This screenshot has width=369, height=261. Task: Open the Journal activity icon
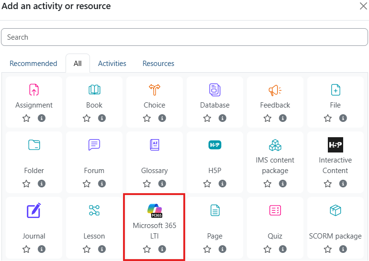tap(34, 210)
